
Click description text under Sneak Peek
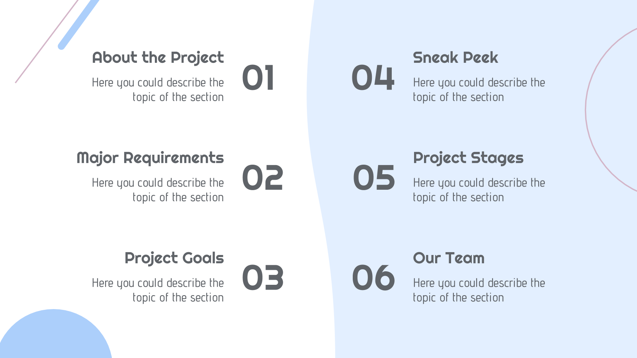pos(479,90)
